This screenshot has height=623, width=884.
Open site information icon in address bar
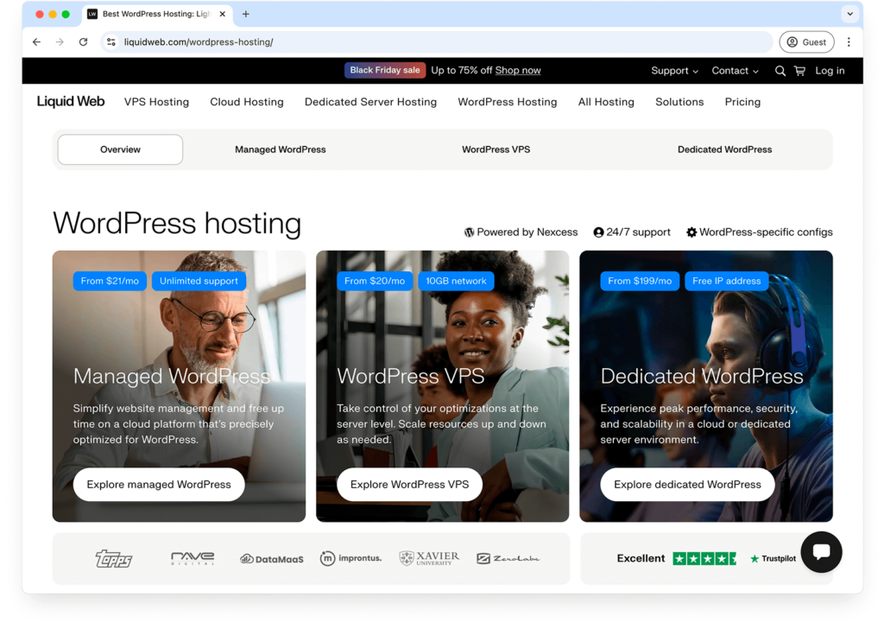111,41
